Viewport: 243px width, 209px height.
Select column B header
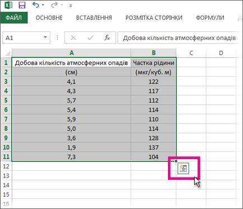click(153, 53)
